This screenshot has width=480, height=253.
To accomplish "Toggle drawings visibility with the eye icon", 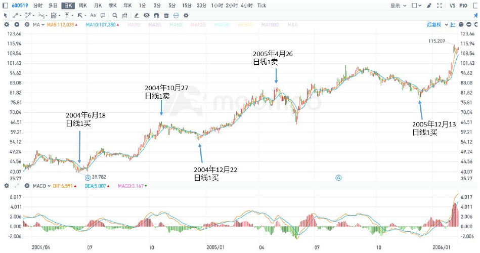I will (147, 15).
